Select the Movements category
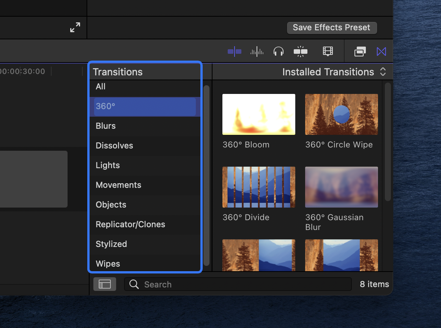The width and height of the screenshot is (441, 328). [145, 185]
